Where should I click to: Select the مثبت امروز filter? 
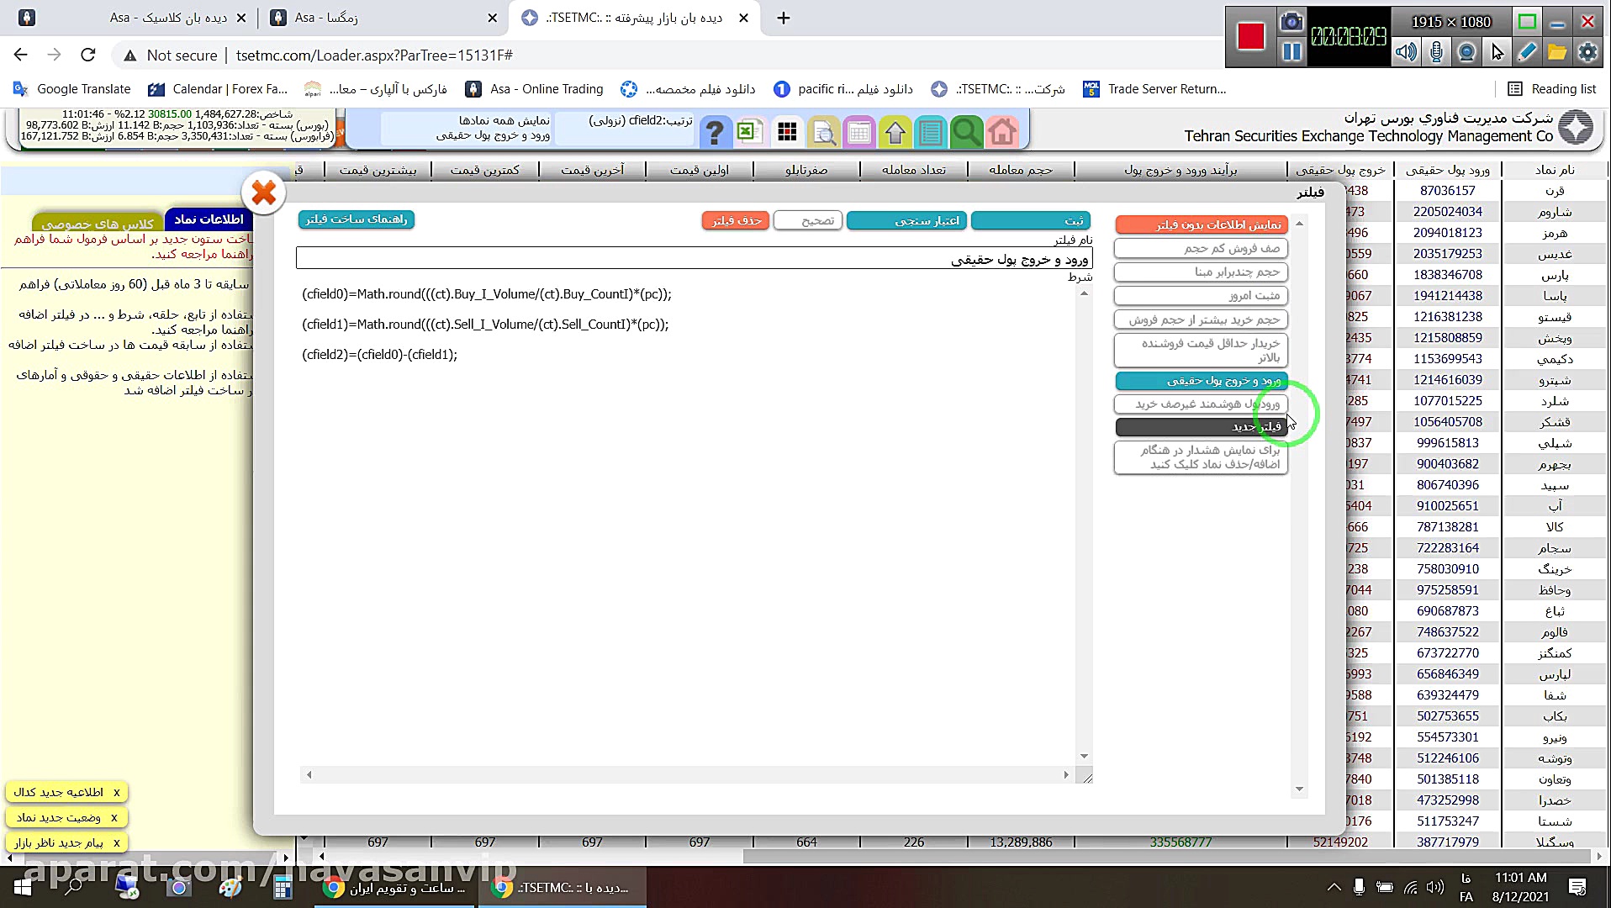(1202, 296)
